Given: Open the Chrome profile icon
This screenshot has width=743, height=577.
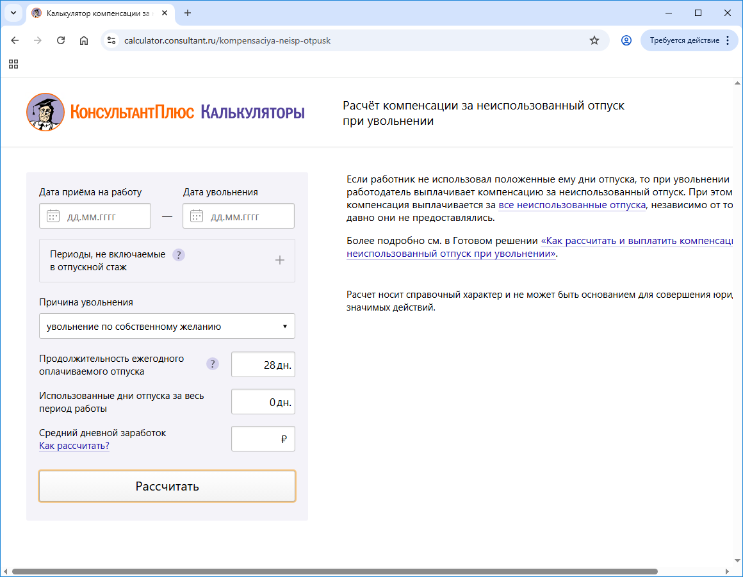Looking at the screenshot, I should (626, 40).
